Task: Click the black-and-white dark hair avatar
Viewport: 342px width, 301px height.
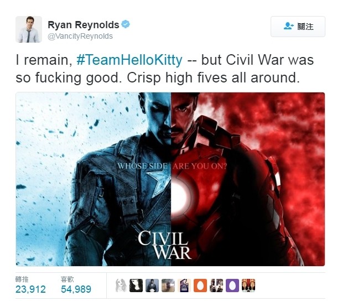Action: (136, 286)
